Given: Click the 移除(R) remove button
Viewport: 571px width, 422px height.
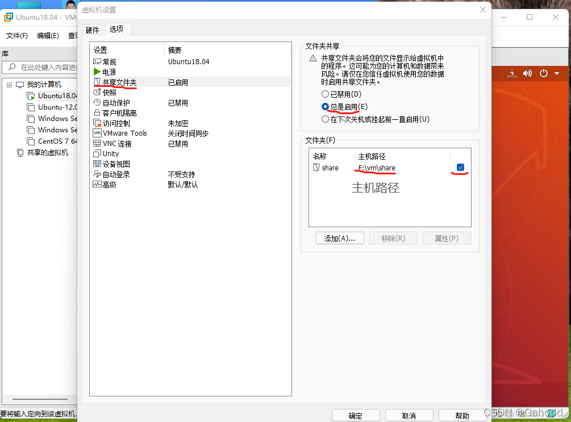Looking at the screenshot, I should (393, 238).
